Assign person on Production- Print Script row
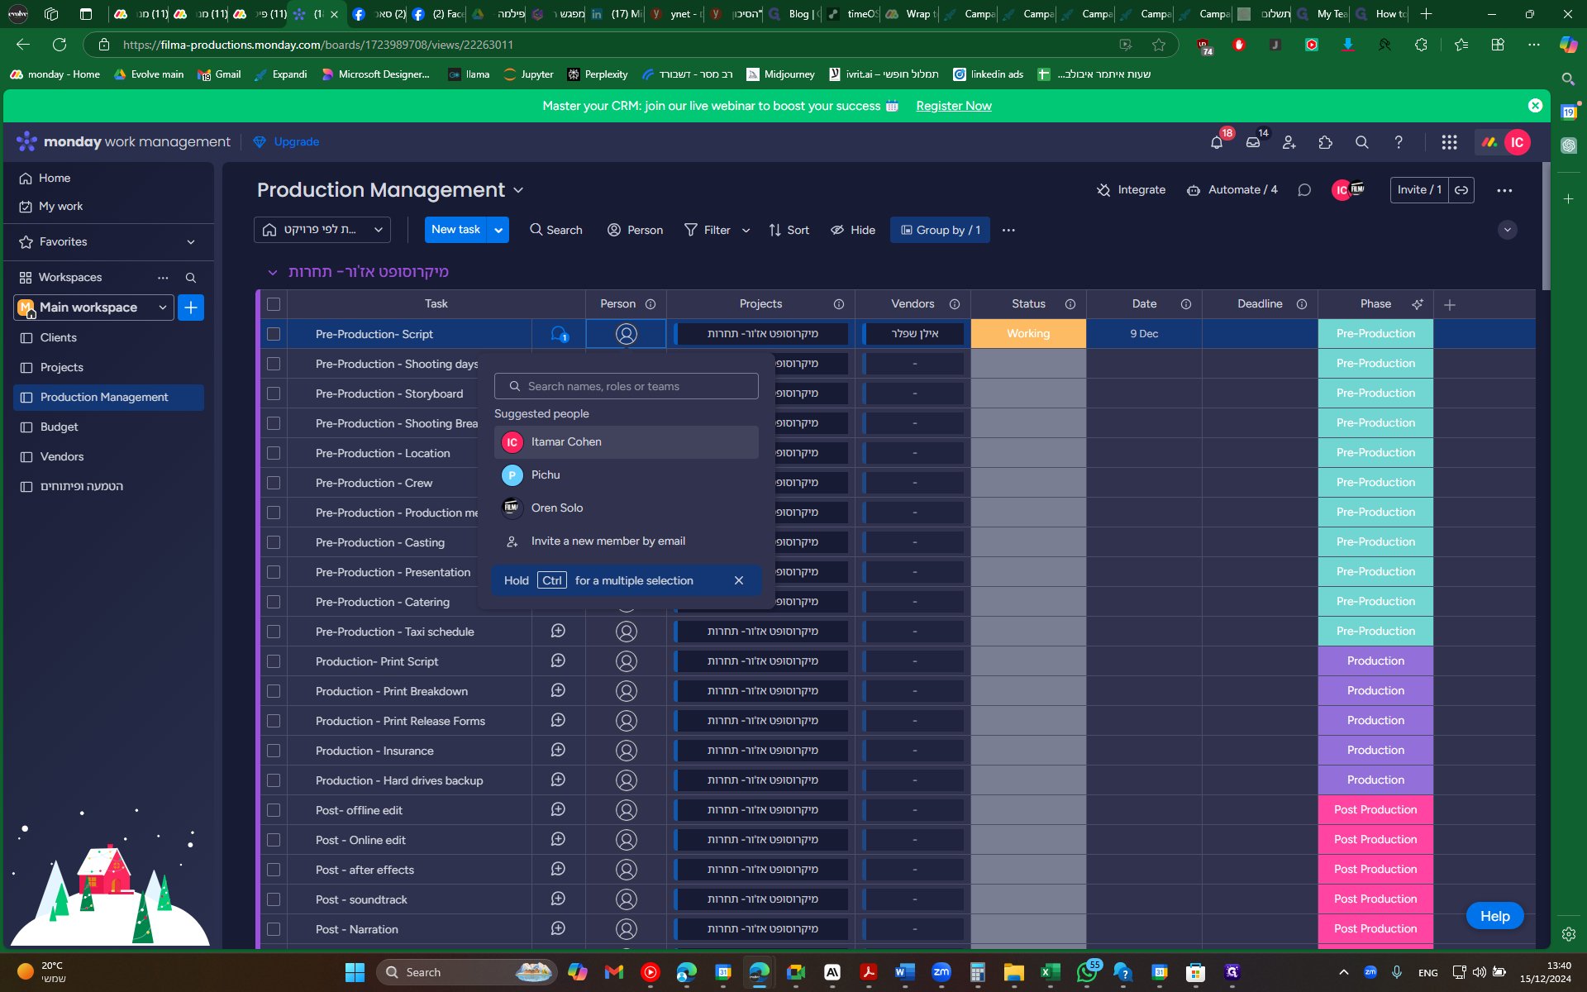Screen dimensions: 1587x992 pyautogui.click(x=627, y=661)
